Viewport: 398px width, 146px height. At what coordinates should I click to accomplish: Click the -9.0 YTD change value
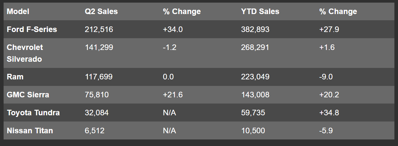326,77
